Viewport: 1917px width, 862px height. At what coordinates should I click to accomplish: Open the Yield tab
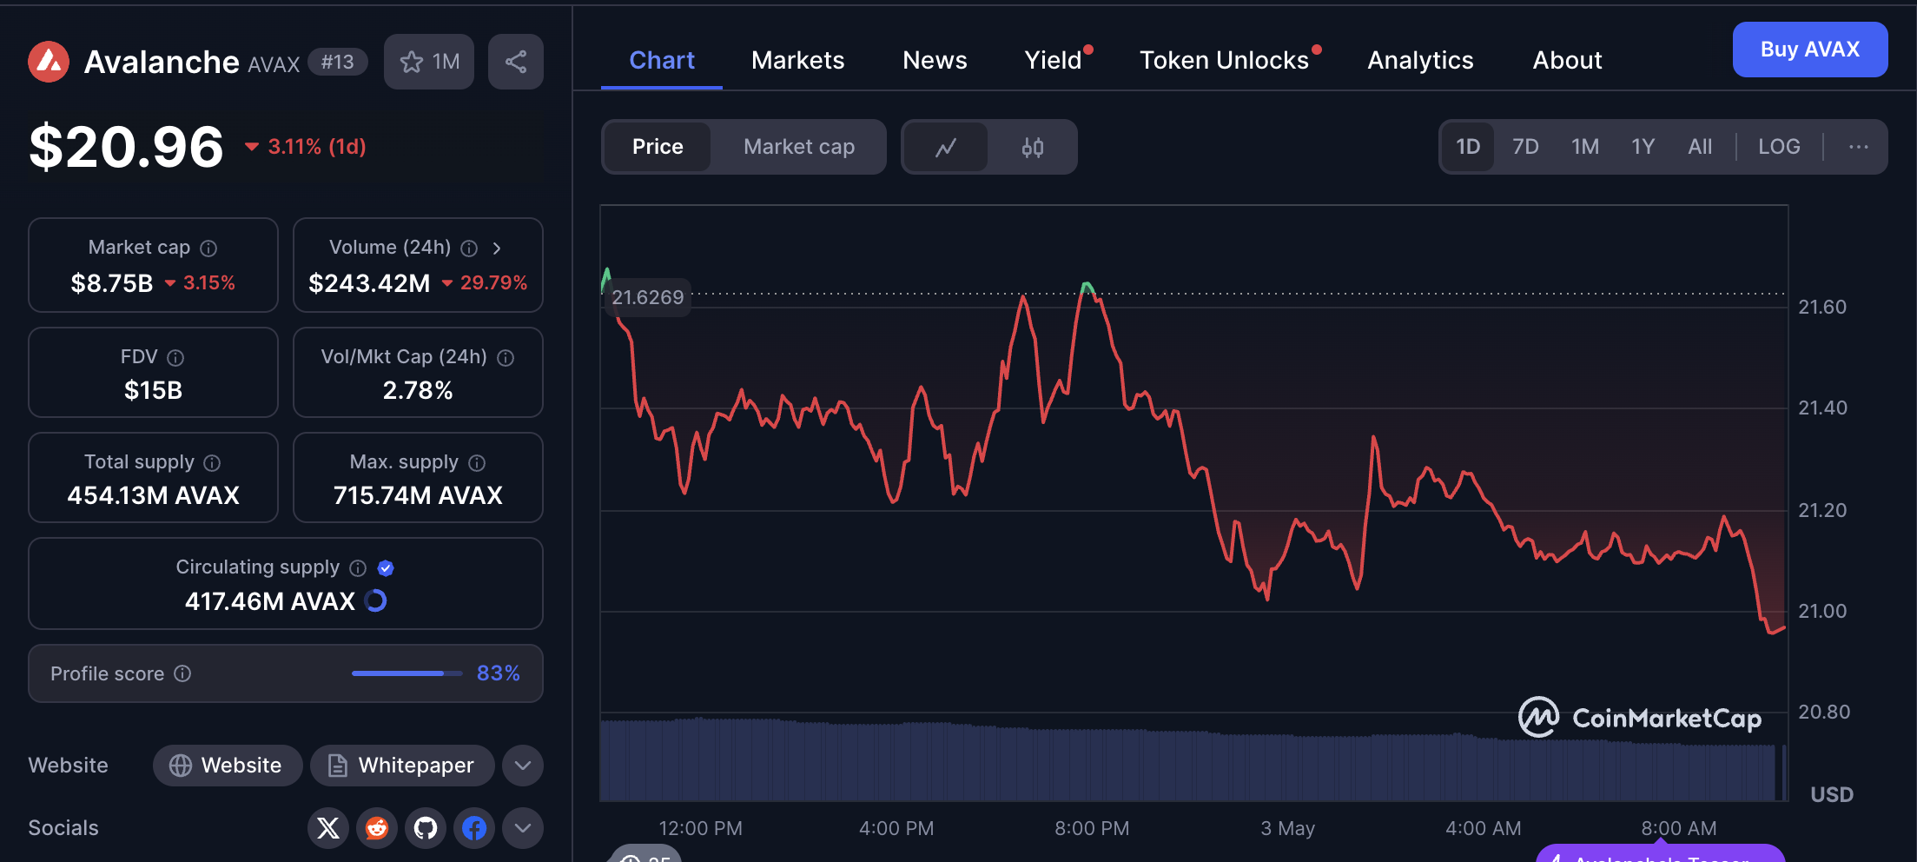coord(1054,60)
